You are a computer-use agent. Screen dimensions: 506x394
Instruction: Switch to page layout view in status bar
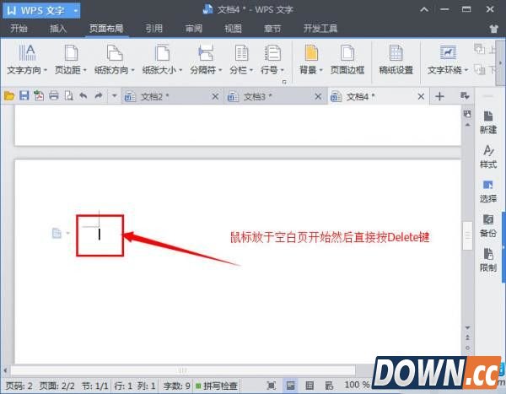click(x=290, y=386)
